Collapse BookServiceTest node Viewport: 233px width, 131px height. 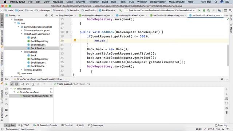(15, 92)
